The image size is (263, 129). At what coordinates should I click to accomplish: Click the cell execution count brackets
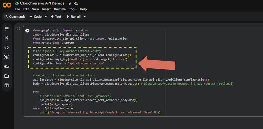tap(18, 29)
